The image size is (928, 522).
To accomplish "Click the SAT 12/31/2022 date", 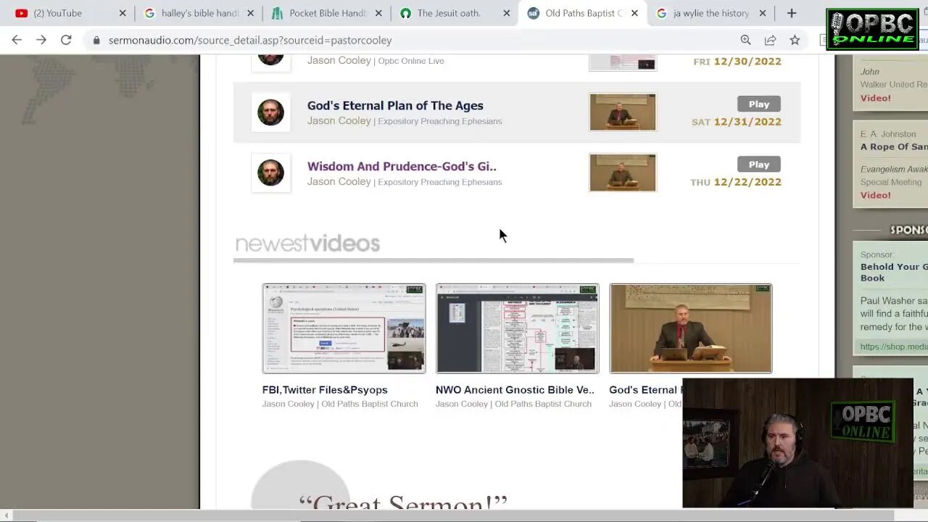I will click(x=737, y=122).
